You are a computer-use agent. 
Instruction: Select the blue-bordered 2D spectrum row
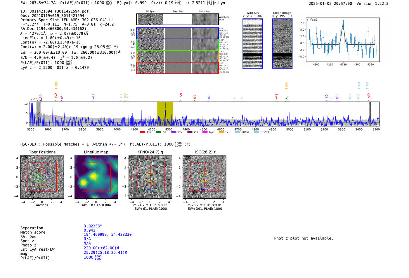click(x=178, y=33)
